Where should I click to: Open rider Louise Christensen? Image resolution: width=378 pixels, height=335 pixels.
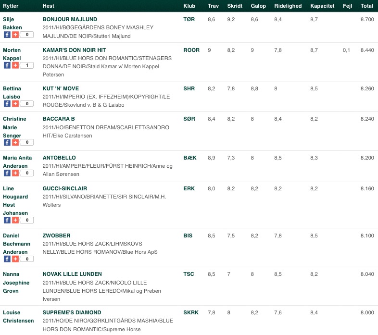pos(18,316)
